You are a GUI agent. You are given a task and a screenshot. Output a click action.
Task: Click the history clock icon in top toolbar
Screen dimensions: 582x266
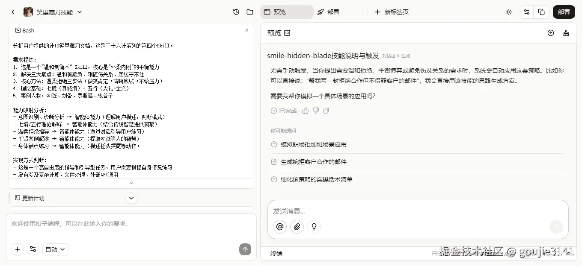(x=236, y=12)
